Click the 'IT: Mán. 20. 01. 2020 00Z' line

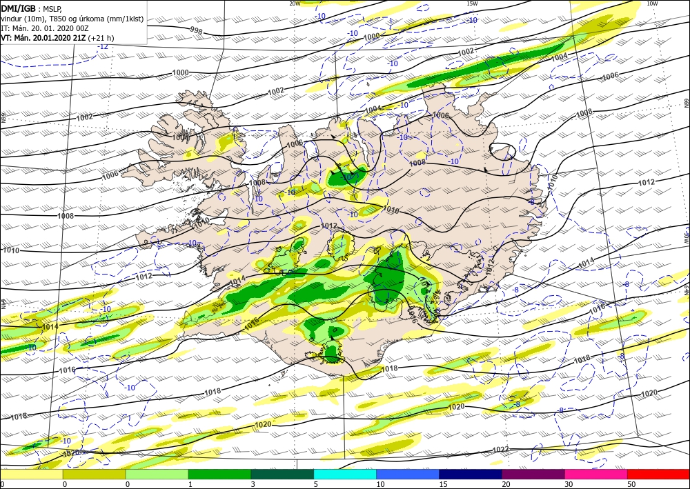click(x=46, y=28)
